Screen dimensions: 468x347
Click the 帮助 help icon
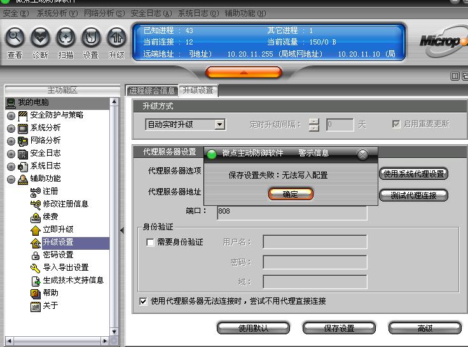coord(36,294)
